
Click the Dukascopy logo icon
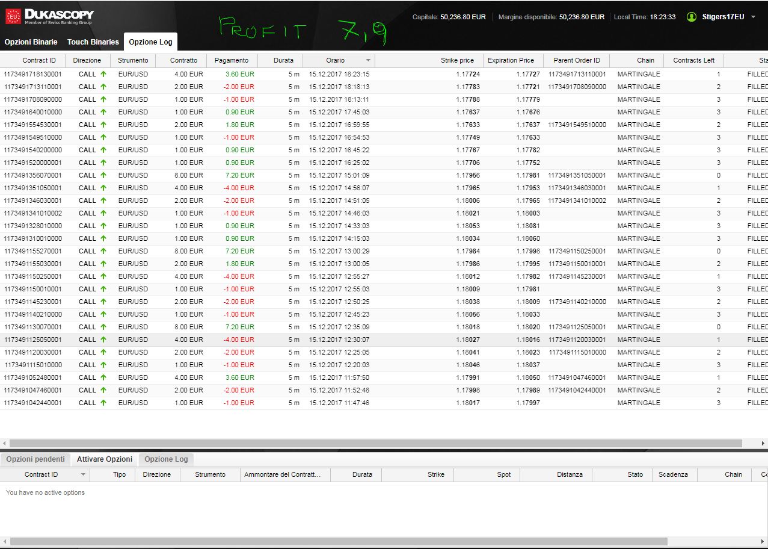[x=13, y=17]
